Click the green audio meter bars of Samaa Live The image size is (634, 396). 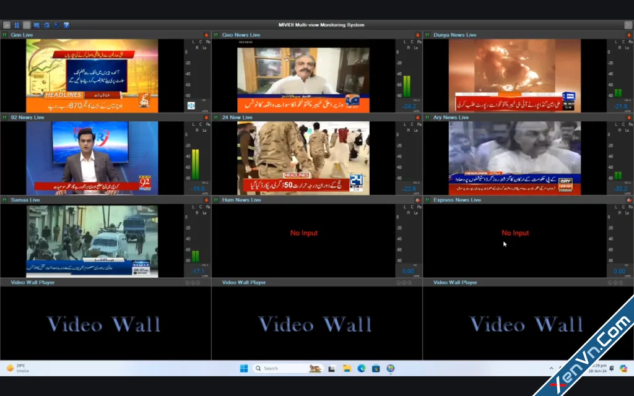[195, 256]
